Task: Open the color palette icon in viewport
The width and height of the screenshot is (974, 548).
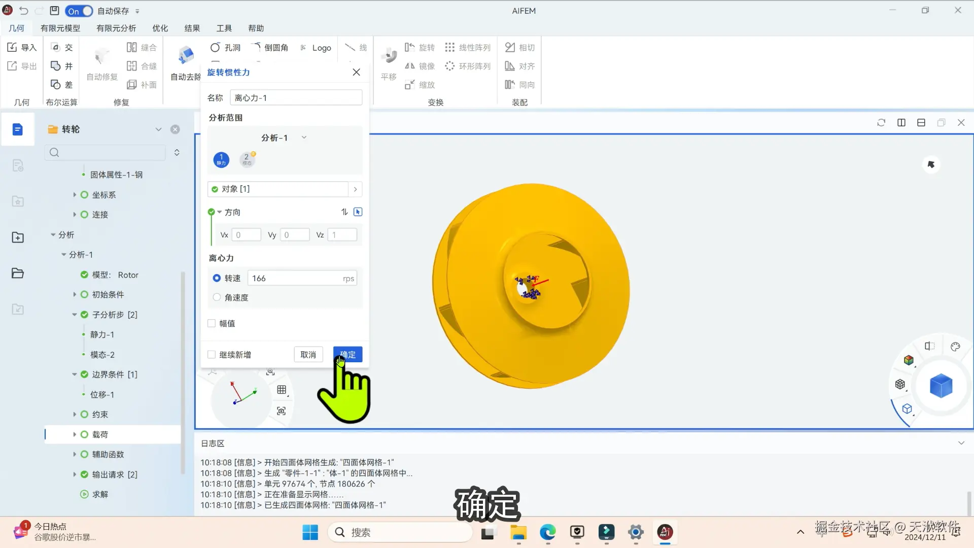Action: tap(955, 347)
